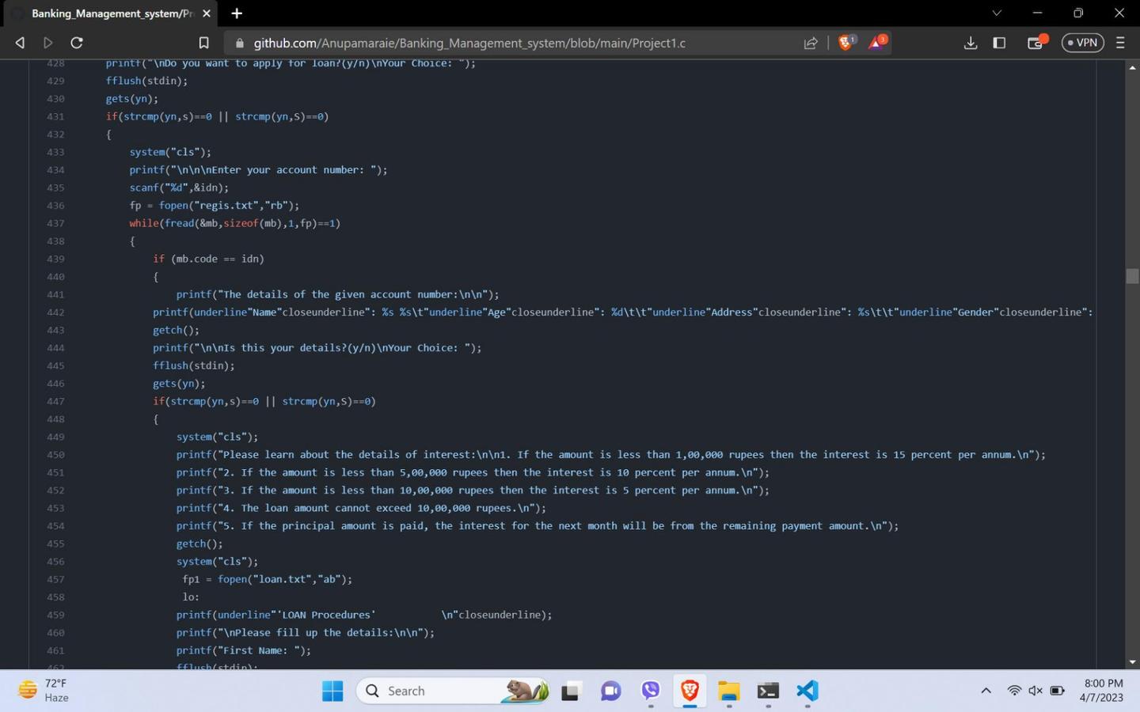Bookmark this page with the bookmark icon

click(x=203, y=43)
